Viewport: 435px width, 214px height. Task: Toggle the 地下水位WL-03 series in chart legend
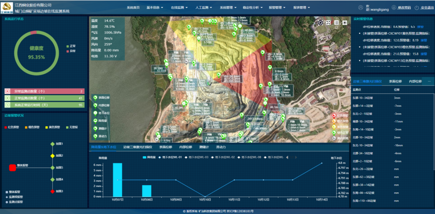point(198,157)
